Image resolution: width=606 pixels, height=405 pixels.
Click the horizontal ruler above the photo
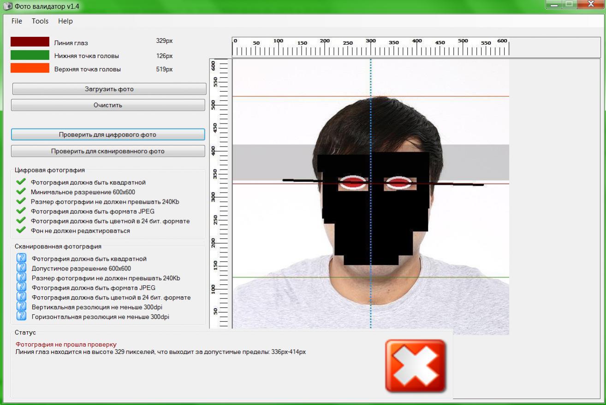[416, 47]
